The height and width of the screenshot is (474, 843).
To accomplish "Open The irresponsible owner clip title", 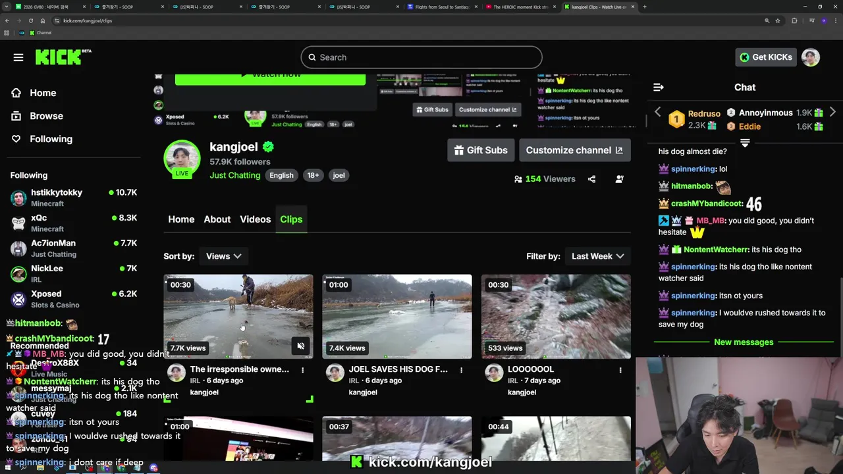I will pos(240,369).
